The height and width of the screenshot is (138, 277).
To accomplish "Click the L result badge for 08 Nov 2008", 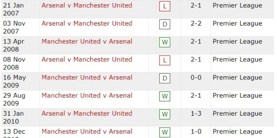I will (x=164, y=61).
